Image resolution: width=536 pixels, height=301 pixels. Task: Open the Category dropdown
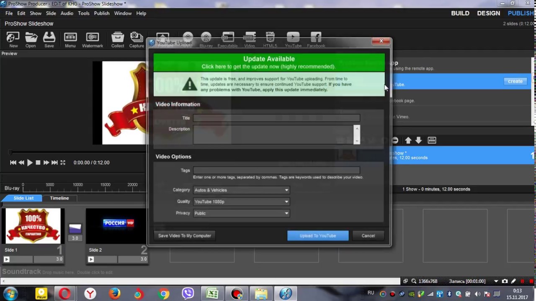[241, 190]
